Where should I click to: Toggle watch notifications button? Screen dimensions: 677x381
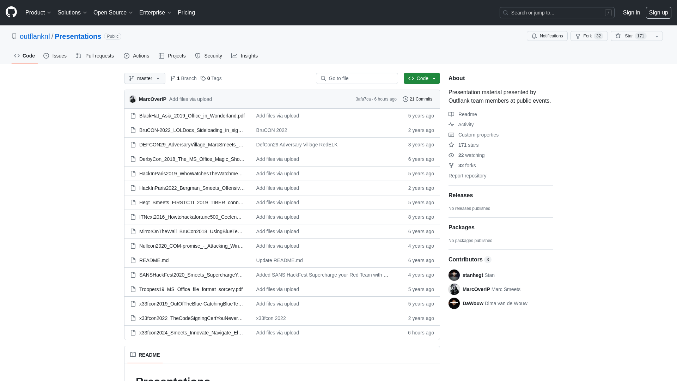point(547,36)
